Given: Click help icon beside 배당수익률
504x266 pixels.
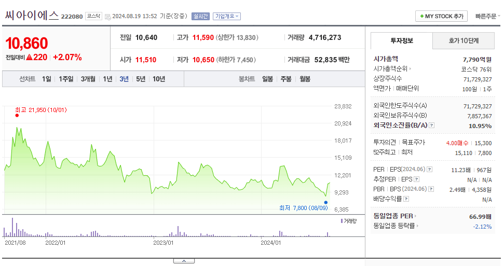Looking at the screenshot, I should 406,199.
